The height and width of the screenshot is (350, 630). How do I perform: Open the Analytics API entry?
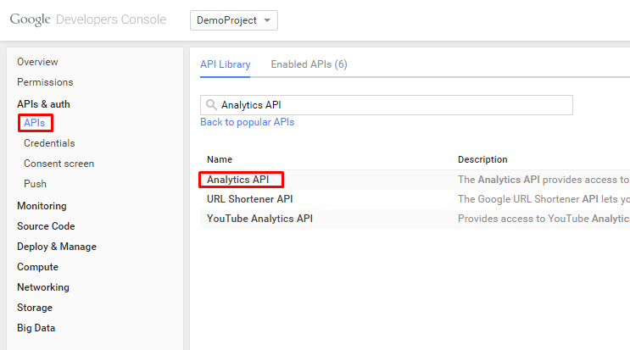point(238,180)
